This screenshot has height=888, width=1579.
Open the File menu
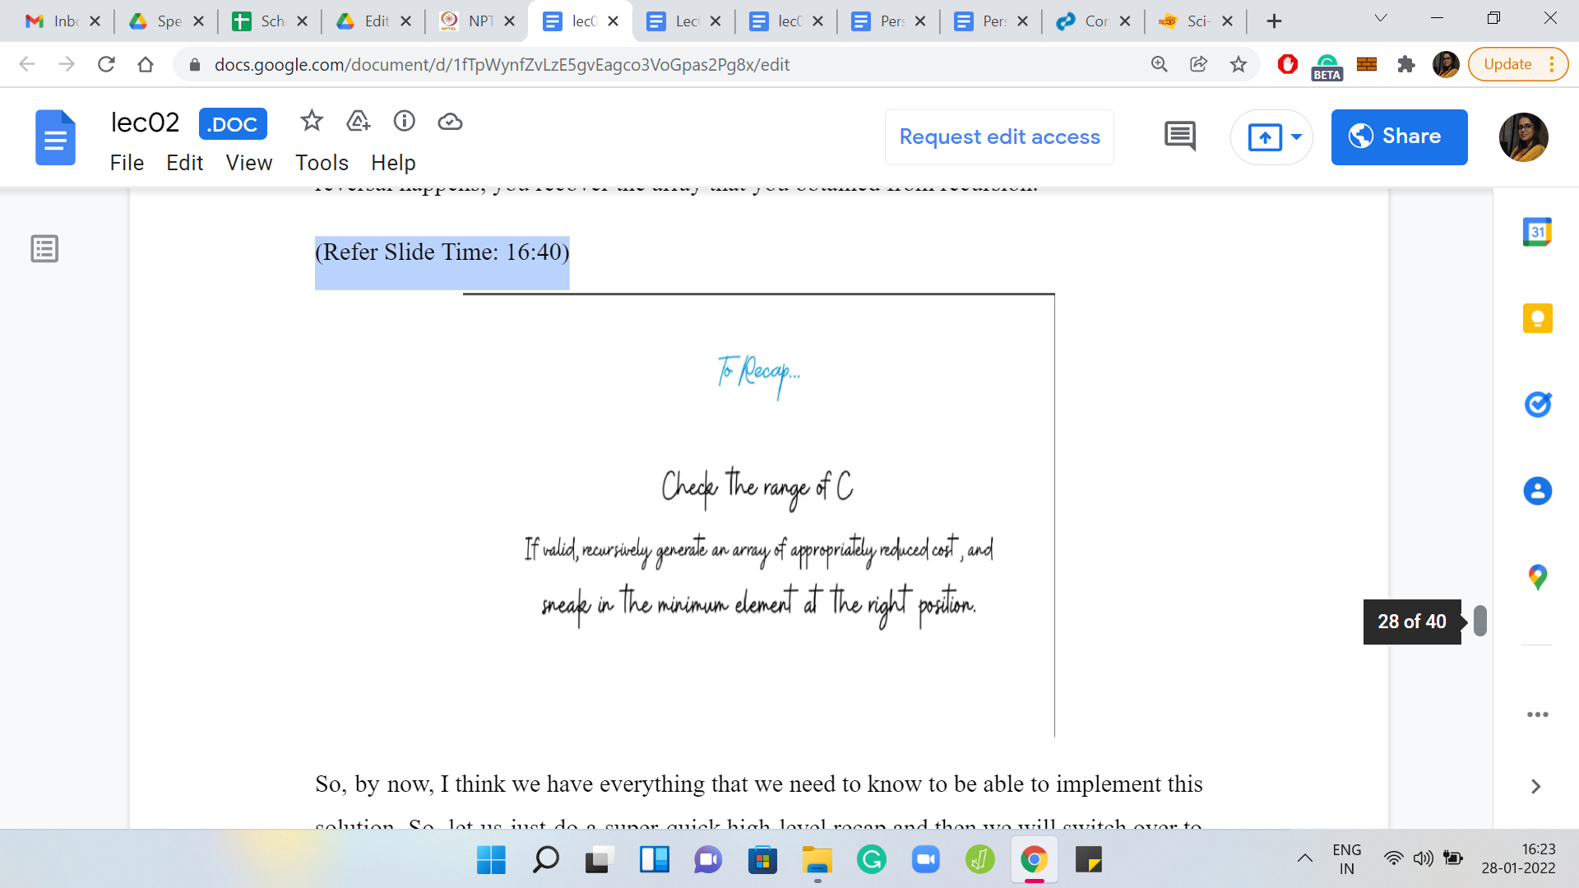click(127, 163)
